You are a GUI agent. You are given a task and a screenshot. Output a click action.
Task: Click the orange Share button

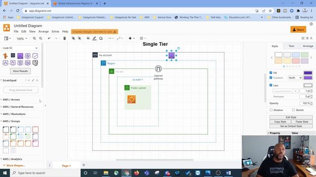pos(298,29)
